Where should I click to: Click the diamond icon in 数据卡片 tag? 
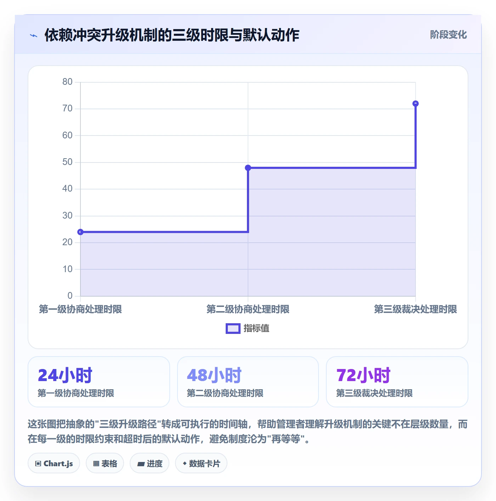coord(185,463)
